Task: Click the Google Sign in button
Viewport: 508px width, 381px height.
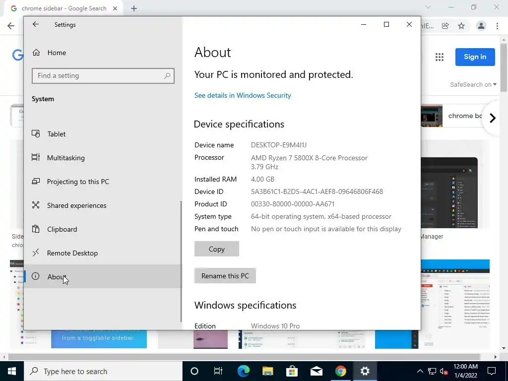Action: point(475,57)
